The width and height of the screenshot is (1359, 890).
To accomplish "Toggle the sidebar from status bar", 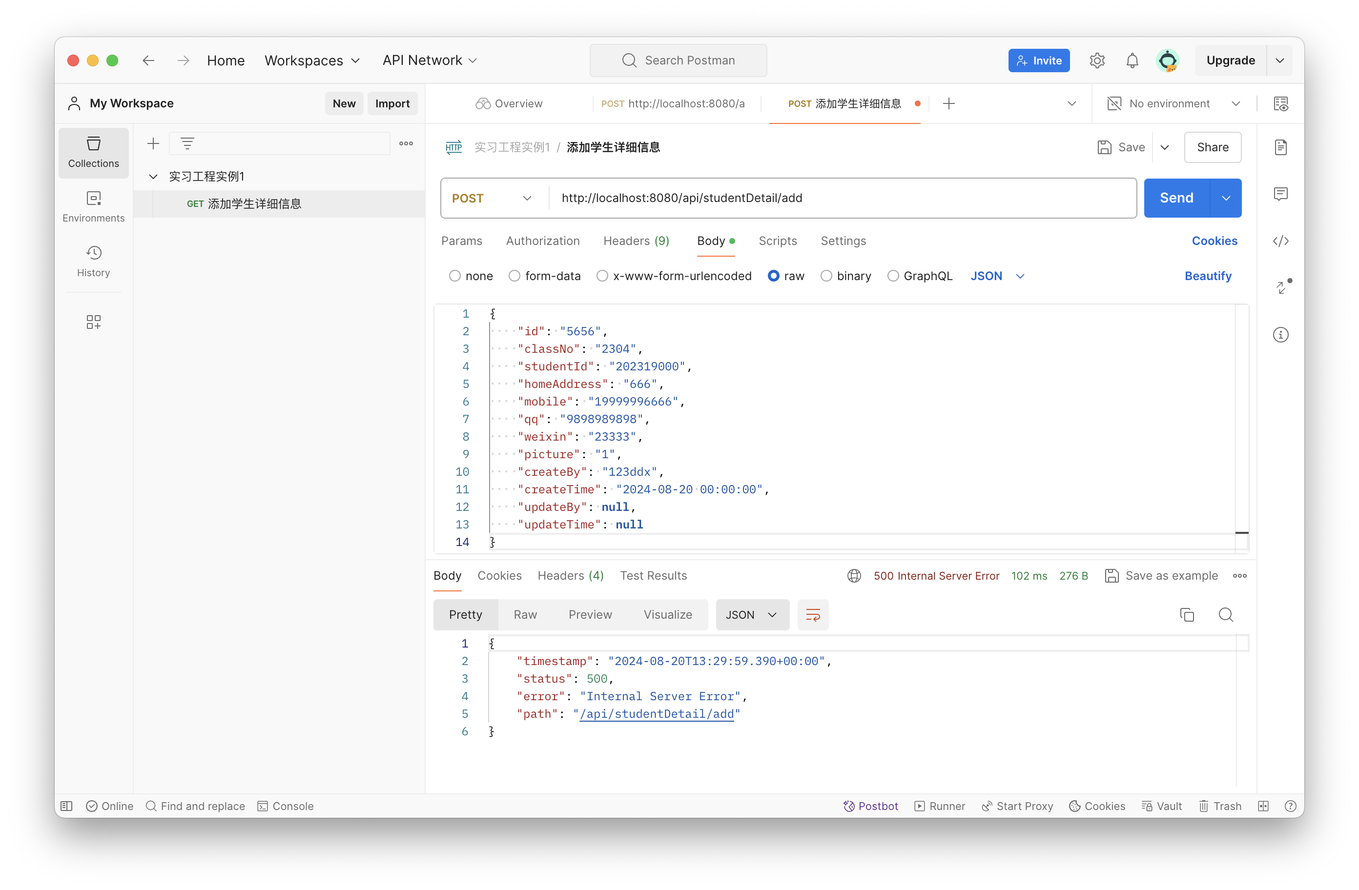I will (67, 806).
